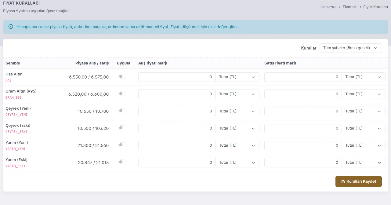Image resolution: width=391 pixels, height=205 pixels.
Task: Click the YARIM_ESKI symbol code
Action: click(x=16, y=166)
